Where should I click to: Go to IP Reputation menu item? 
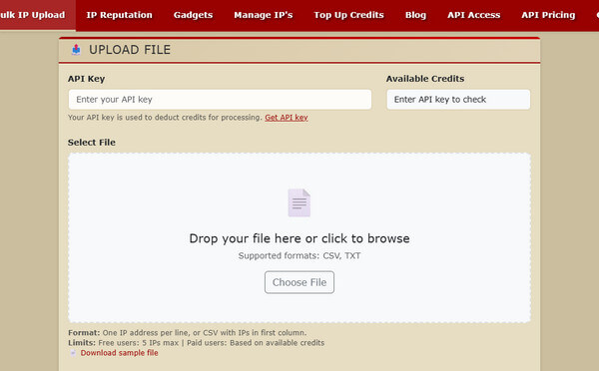pyautogui.click(x=119, y=15)
